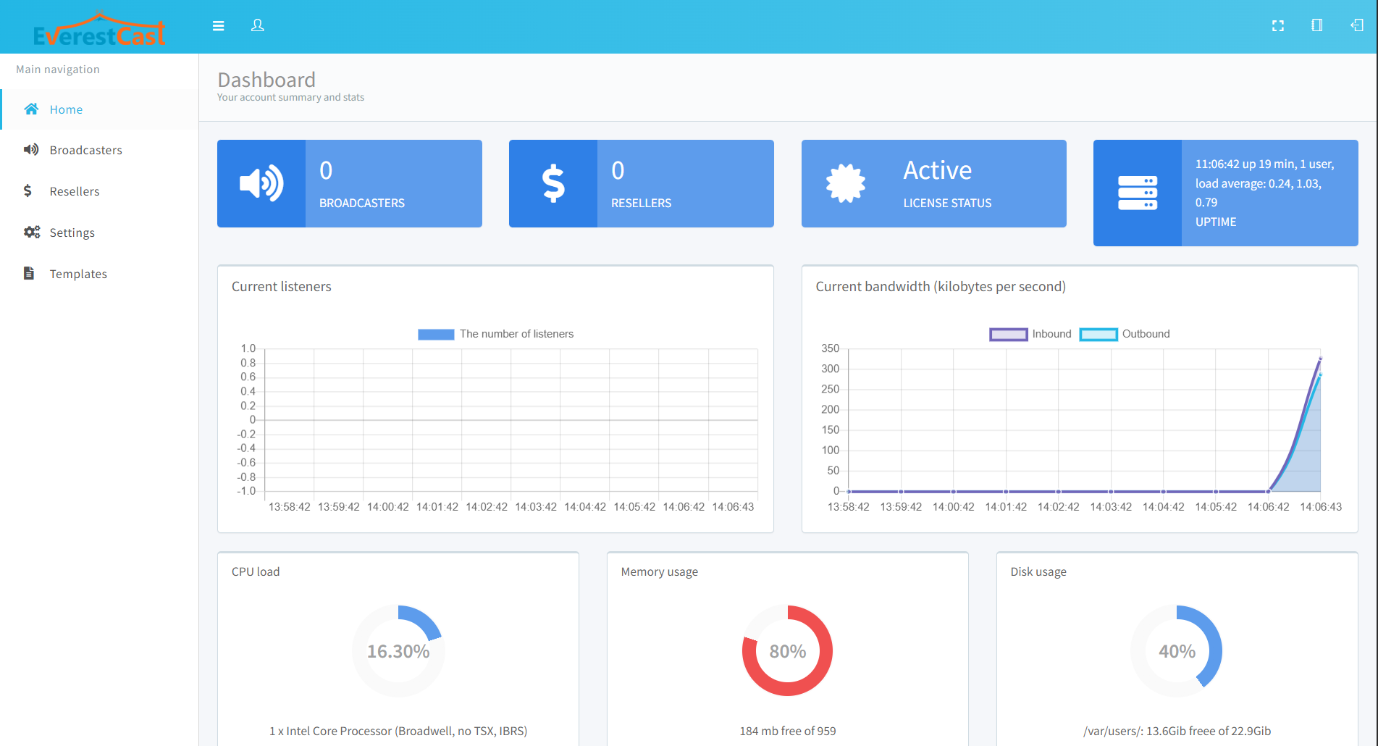Viewport: 1378px width, 746px height.
Task: Open Settings menu item
Action: [x=100, y=232]
